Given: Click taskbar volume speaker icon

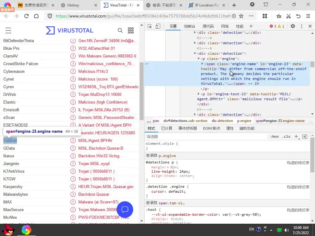Looking at the screenshot, I should (x=286, y=230).
